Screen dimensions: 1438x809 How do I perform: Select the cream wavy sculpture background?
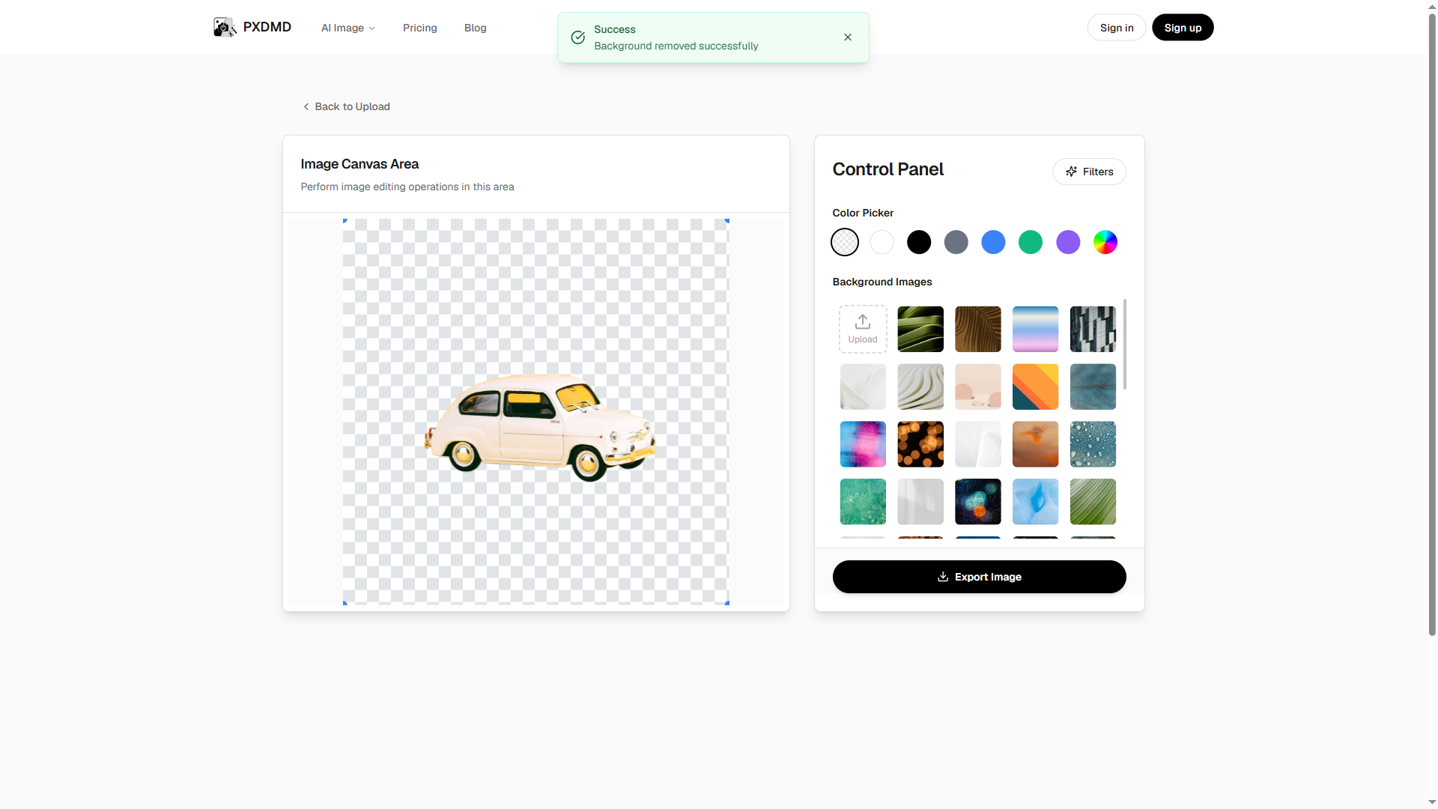tap(920, 387)
